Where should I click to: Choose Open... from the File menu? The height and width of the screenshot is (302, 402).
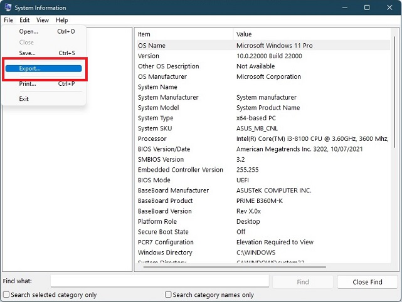tap(43, 31)
